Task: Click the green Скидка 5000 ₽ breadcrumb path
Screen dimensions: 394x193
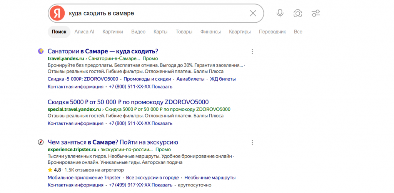Action: [168, 110]
